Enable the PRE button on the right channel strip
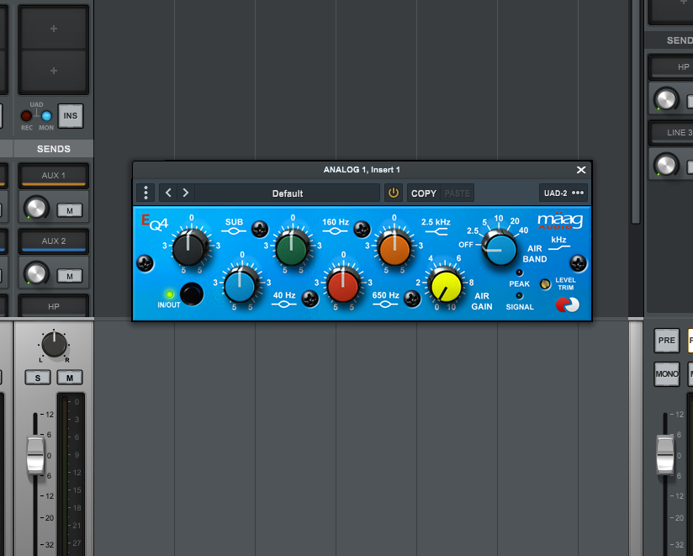The image size is (693, 556). point(666,341)
